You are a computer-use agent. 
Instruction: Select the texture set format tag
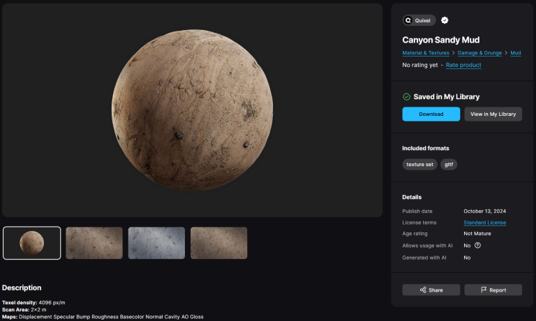click(419, 165)
